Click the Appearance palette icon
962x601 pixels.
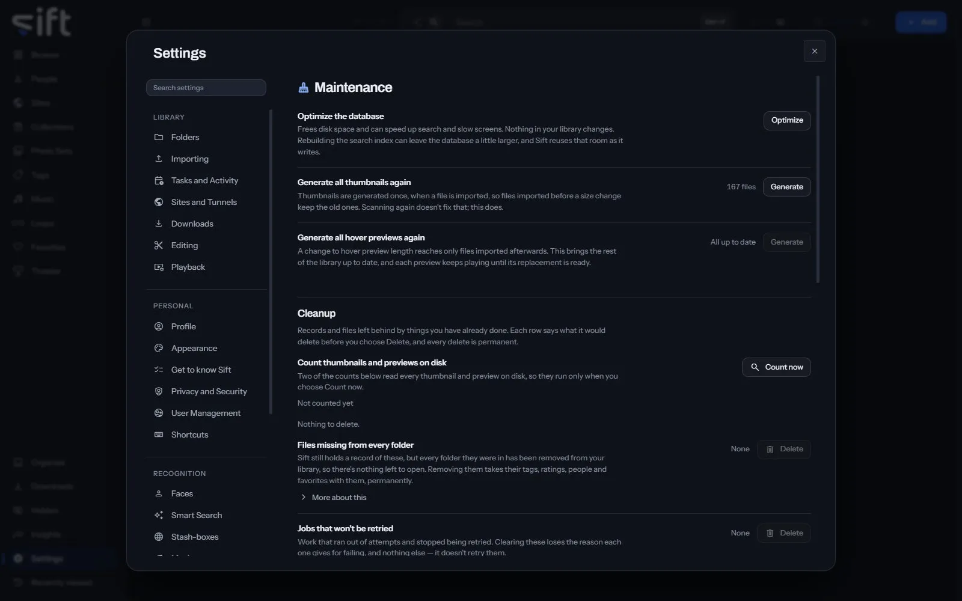[x=159, y=348]
